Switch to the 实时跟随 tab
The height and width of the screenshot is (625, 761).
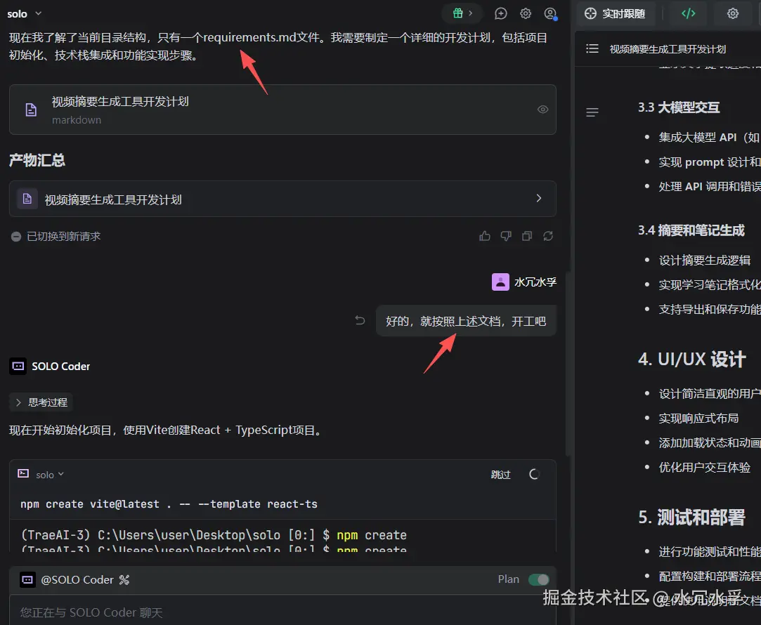point(614,13)
